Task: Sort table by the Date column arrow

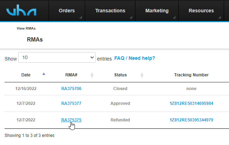Action: click(x=44, y=74)
